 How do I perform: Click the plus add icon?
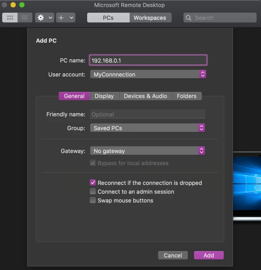pos(61,18)
